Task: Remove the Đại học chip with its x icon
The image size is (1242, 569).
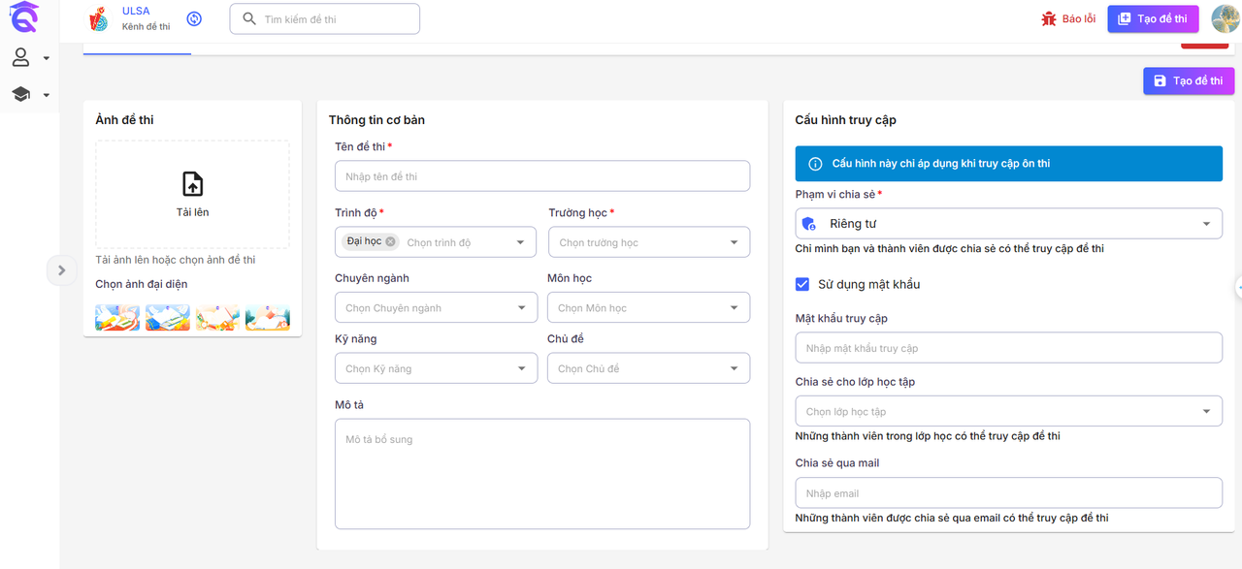Action: click(x=390, y=241)
